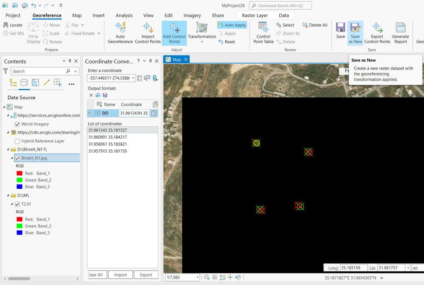Toggle Auto Apply in Adjust group
Viewport: 424px width, 285px height.
pyautogui.click(x=232, y=25)
